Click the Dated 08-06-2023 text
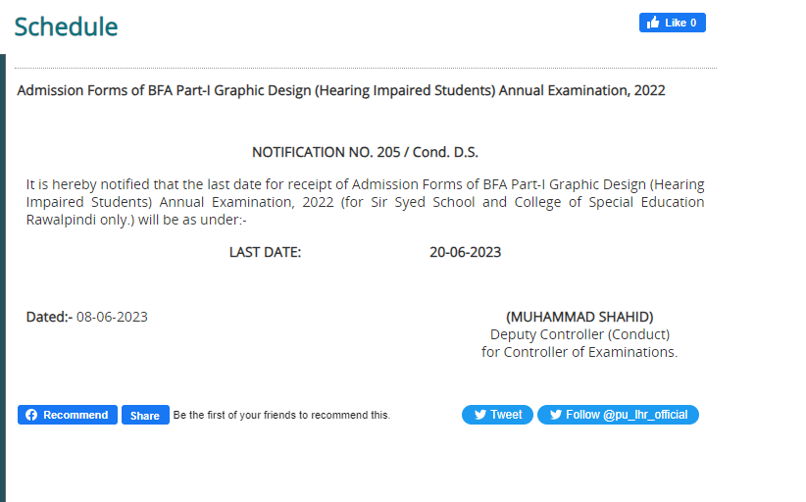 pyautogui.click(x=87, y=317)
